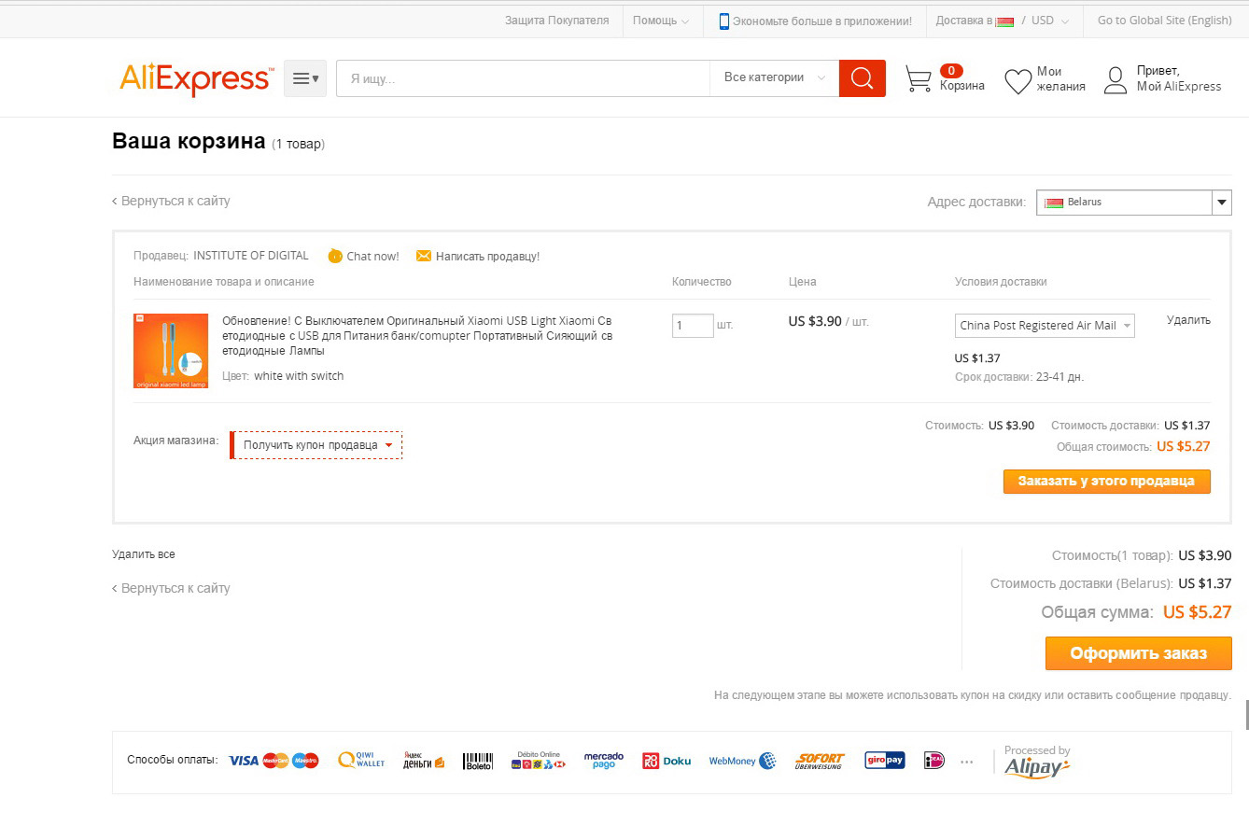Click delivery time 23-41 дн. text
1249x826 pixels.
pyautogui.click(x=1060, y=377)
